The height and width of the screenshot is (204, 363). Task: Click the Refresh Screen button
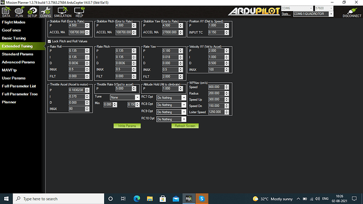185,126
